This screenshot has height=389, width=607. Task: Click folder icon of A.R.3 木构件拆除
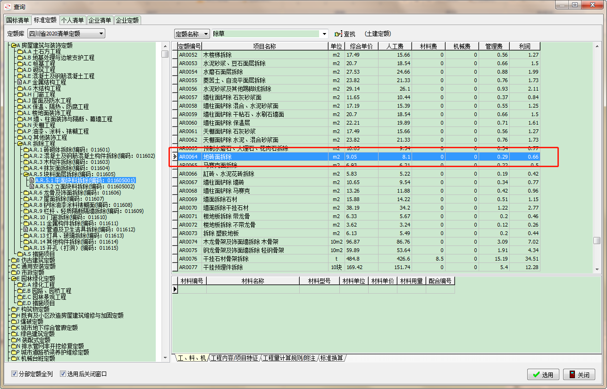coord(26,162)
